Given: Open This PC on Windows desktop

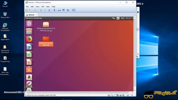Looking at the screenshot, I should click(5, 4).
